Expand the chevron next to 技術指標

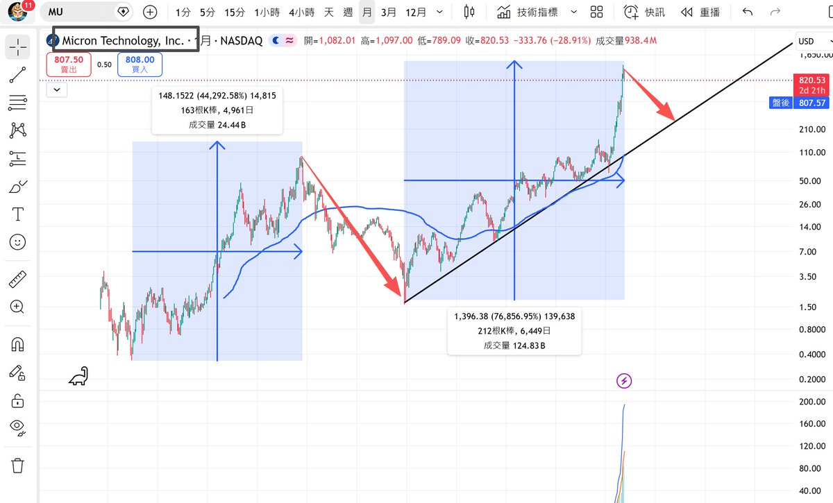click(573, 12)
